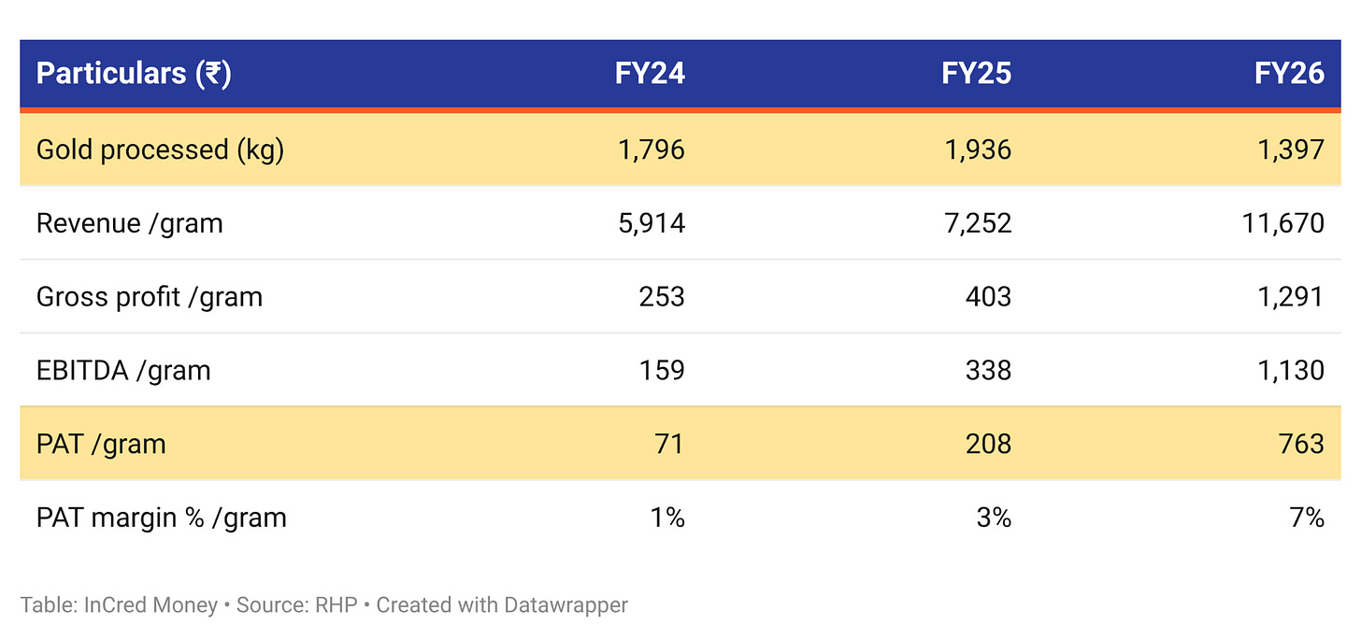Open the Created with Datawrapper link
This screenshot has height=638, width=1361.
click(x=502, y=604)
